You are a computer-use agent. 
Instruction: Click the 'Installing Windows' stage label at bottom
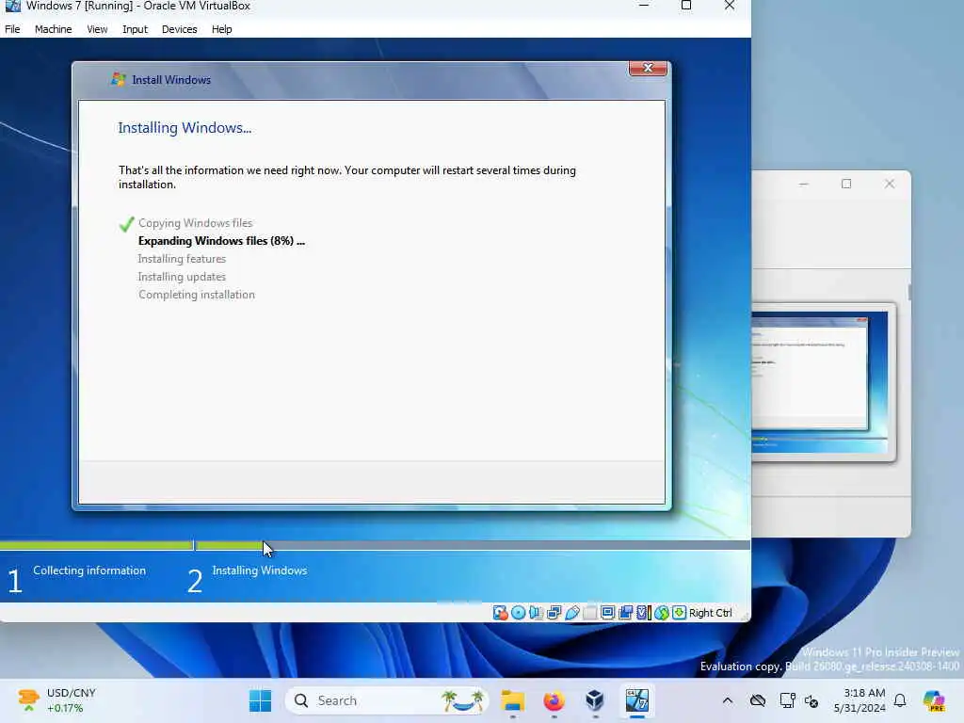pyautogui.click(x=260, y=570)
